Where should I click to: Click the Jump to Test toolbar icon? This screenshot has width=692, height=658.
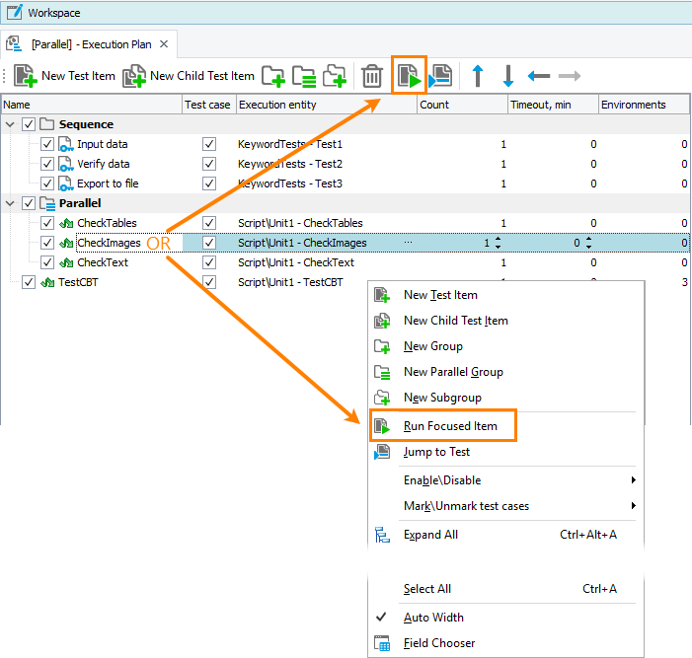tap(440, 76)
